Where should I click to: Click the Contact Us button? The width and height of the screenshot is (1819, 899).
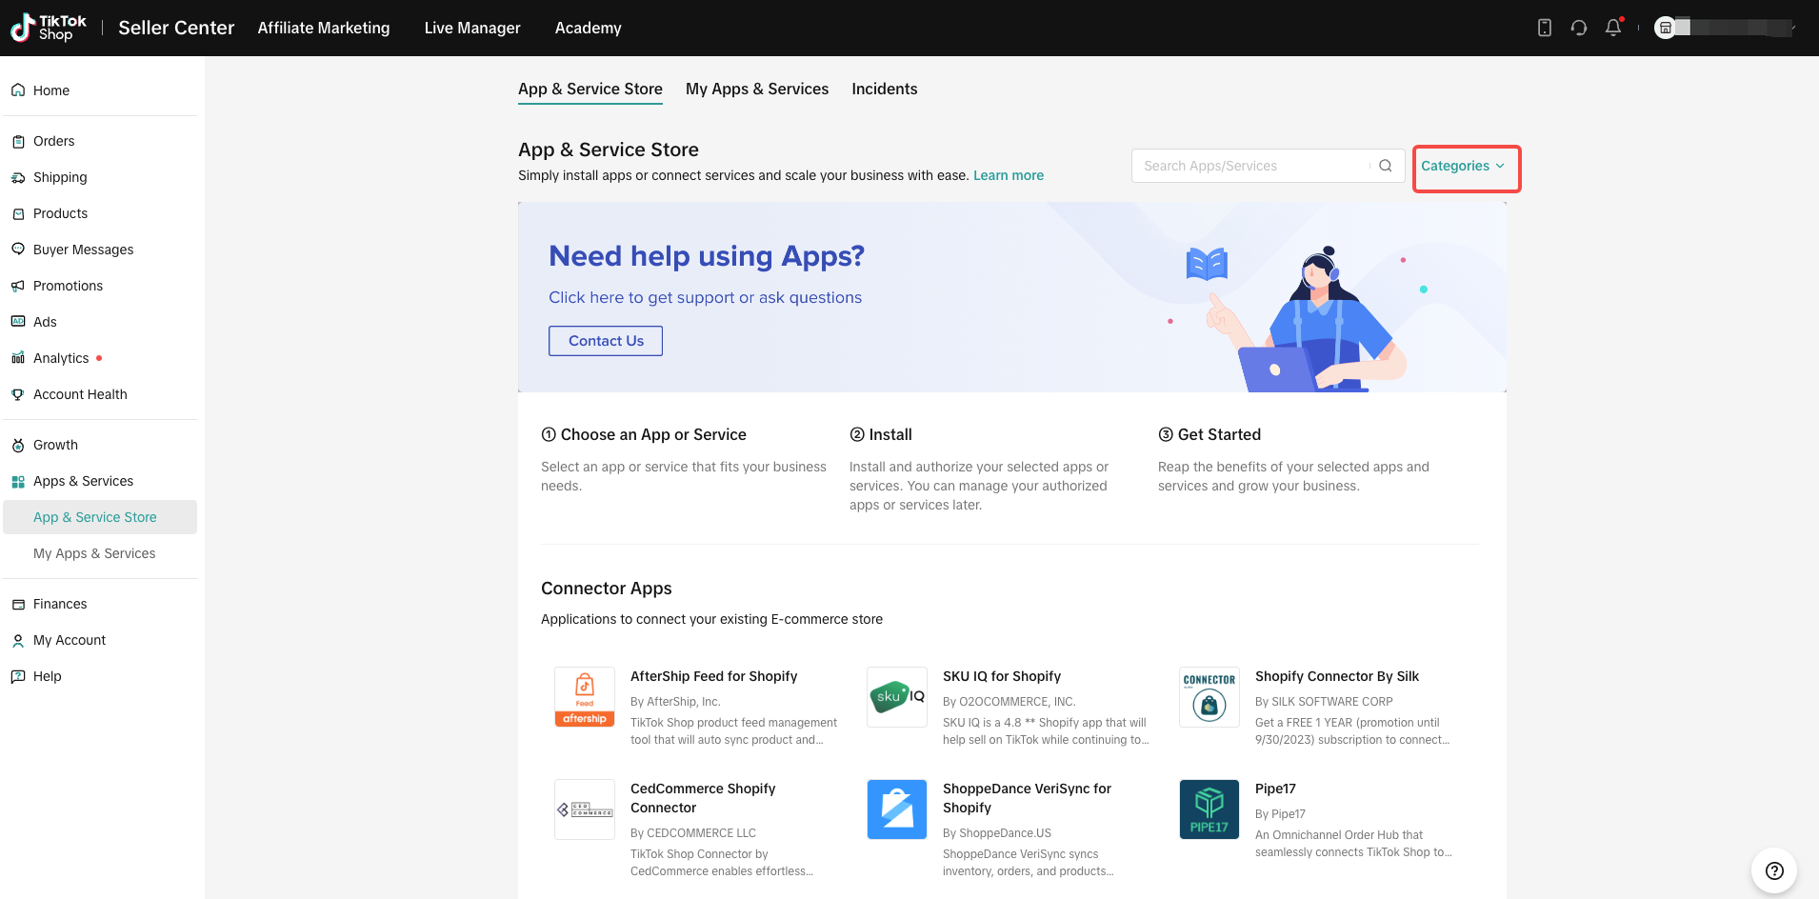[x=606, y=341]
